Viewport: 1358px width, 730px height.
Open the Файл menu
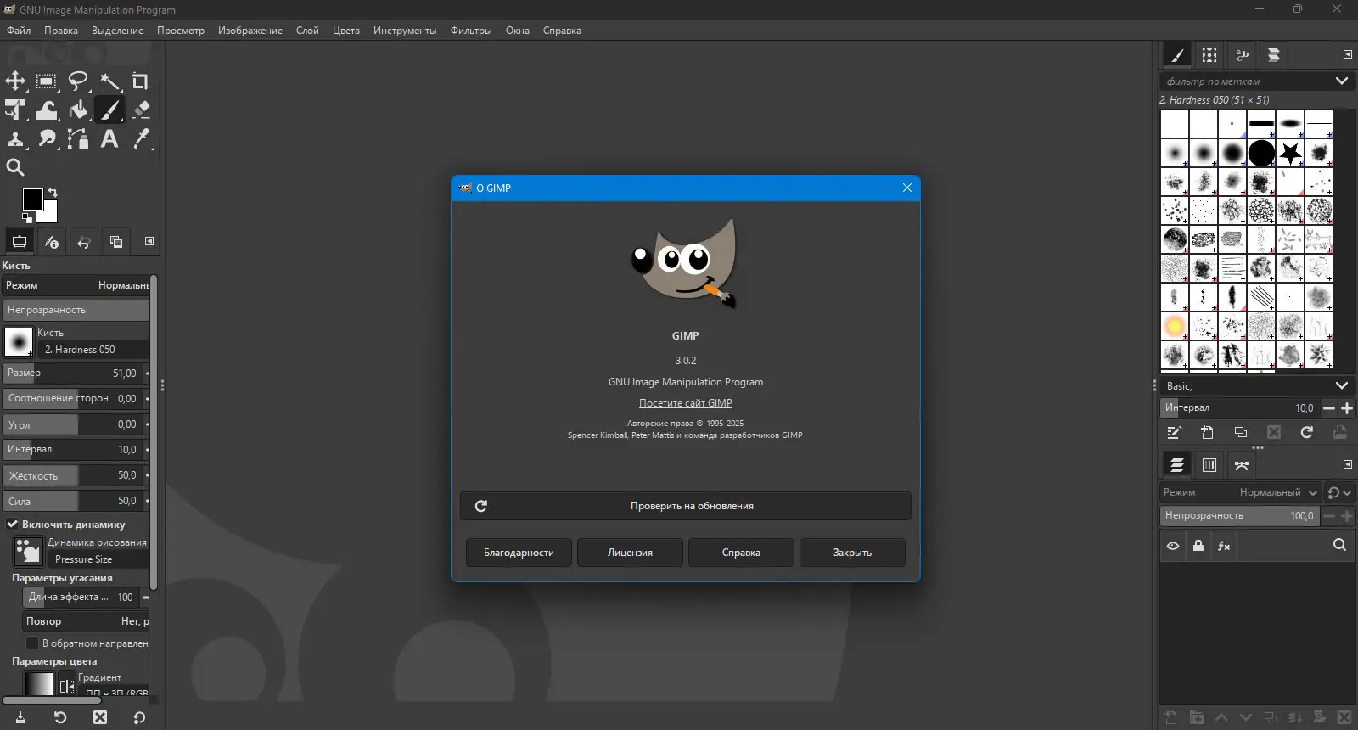click(x=19, y=31)
